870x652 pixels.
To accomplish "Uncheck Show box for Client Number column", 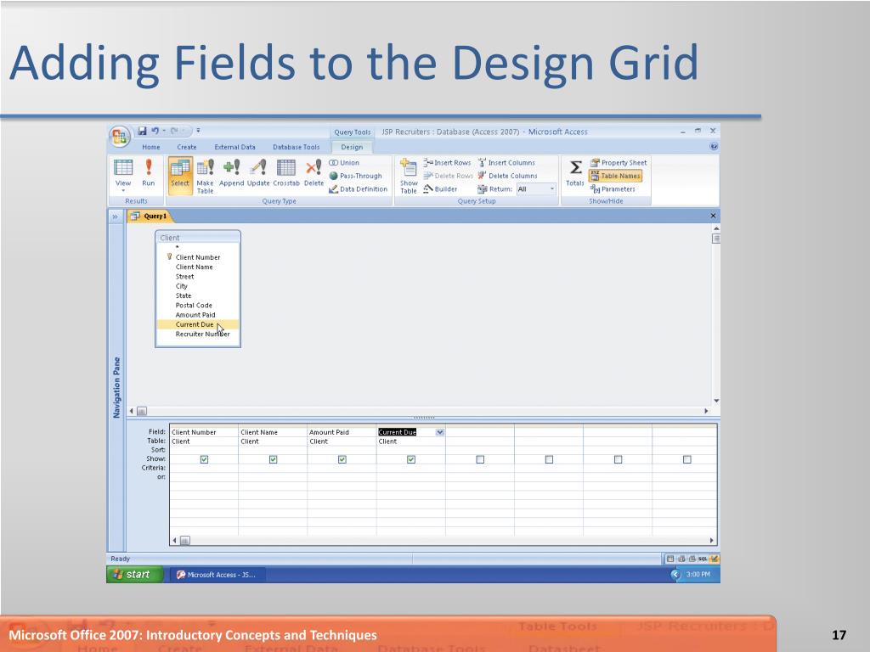I will click(x=204, y=459).
